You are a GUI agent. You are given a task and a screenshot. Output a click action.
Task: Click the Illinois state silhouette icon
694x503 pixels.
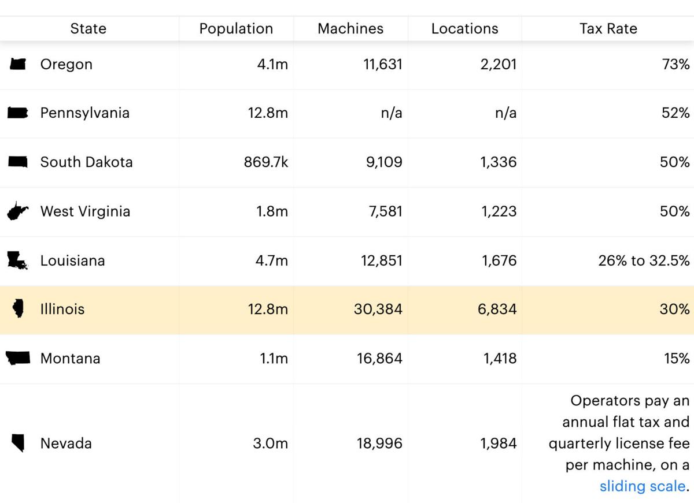tap(18, 310)
